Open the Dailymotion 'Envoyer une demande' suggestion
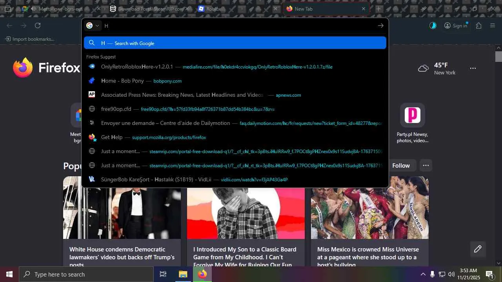 click(x=235, y=123)
